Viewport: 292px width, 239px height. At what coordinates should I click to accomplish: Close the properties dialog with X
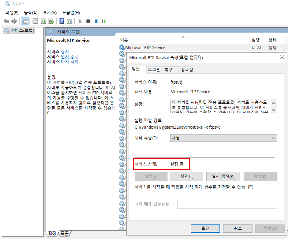pyautogui.click(x=282, y=58)
